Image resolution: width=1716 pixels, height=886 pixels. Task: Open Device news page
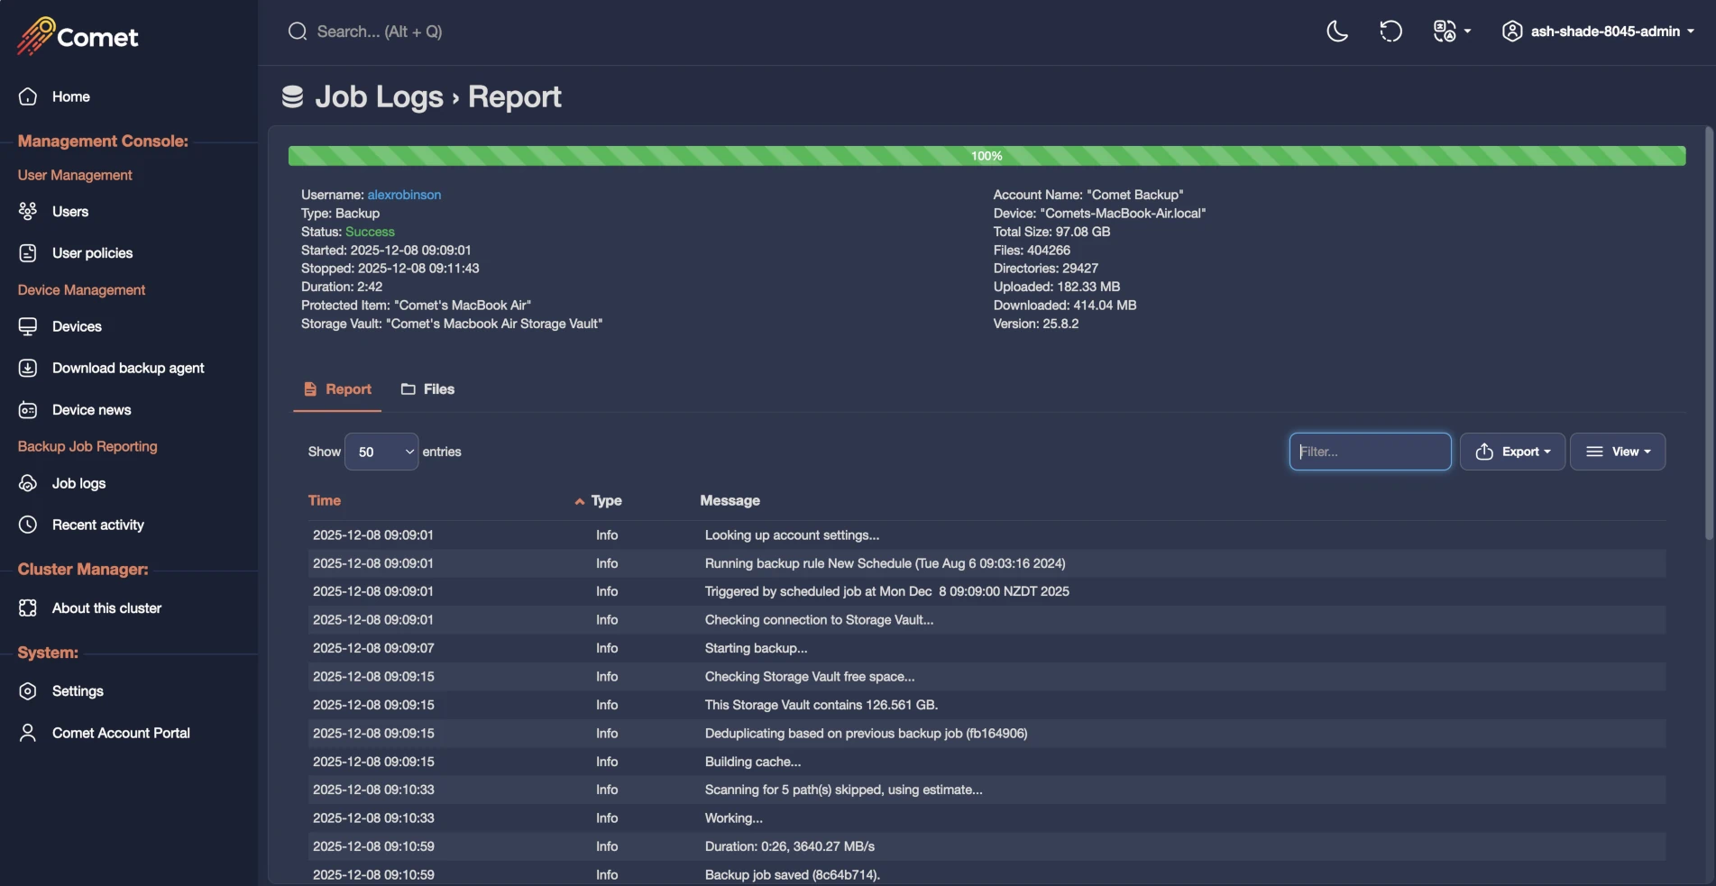tap(91, 409)
